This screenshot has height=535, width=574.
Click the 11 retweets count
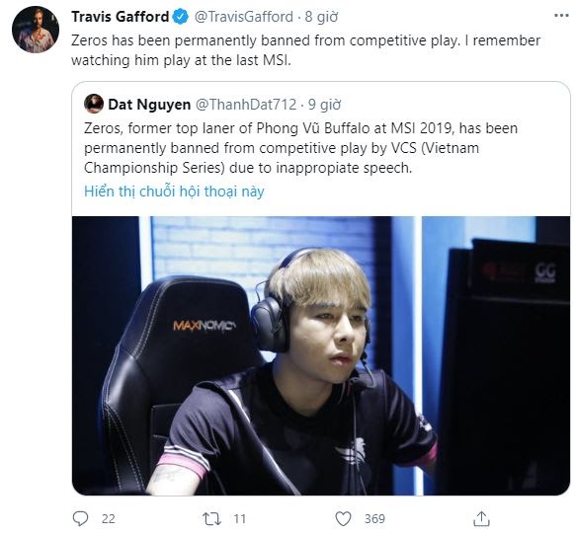tap(239, 519)
